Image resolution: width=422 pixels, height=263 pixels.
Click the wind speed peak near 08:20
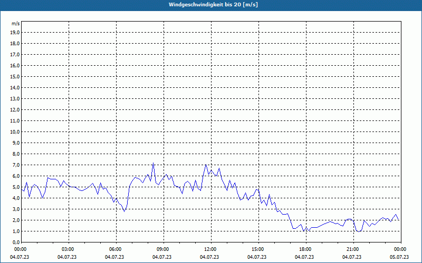[x=153, y=163]
